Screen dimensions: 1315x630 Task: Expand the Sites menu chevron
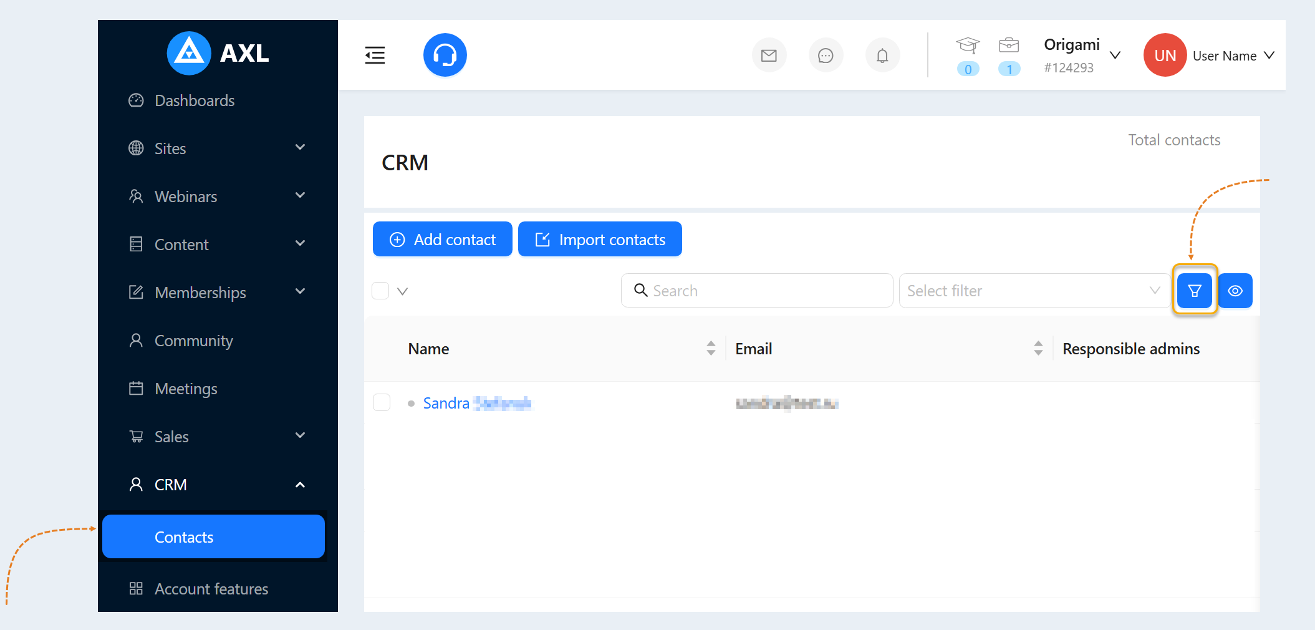point(300,147)
